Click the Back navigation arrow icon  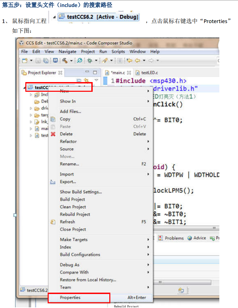click(138, 60)
